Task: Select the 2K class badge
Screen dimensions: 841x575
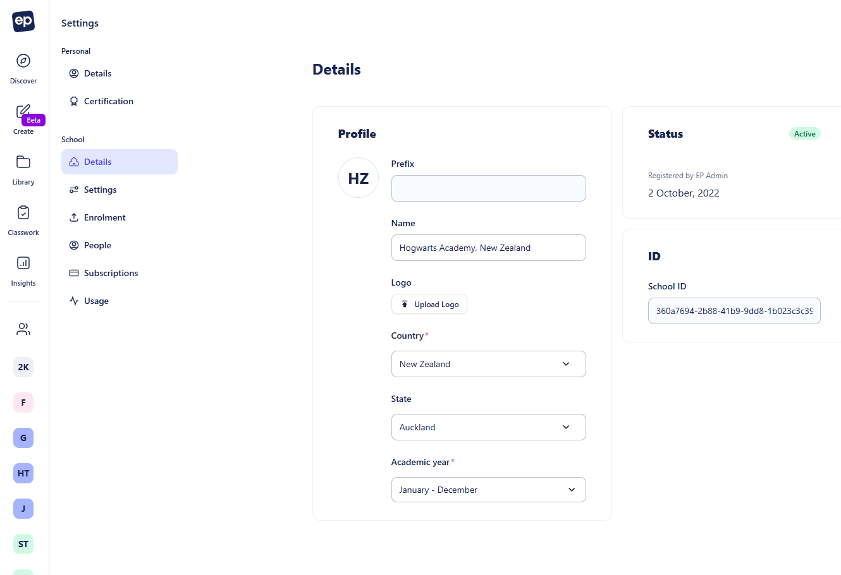Action: [x=23, y=367]
